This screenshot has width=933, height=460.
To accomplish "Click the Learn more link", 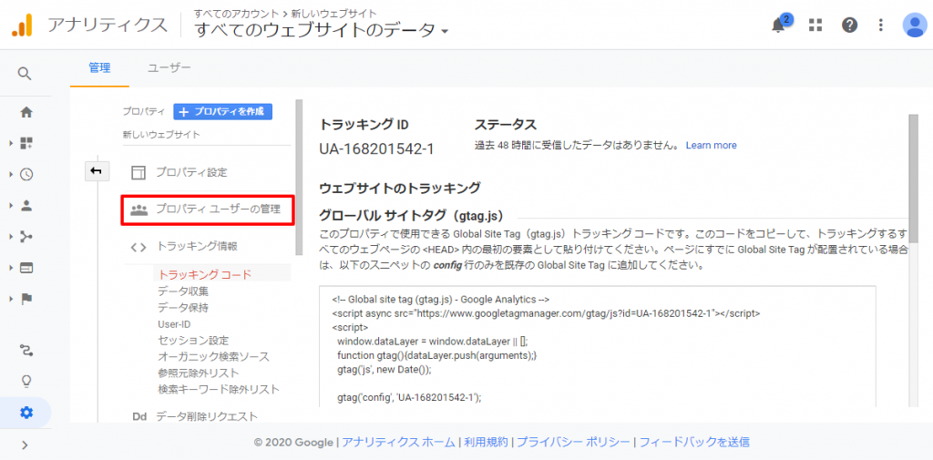I will pyautogui.click(x=711, y=145).
